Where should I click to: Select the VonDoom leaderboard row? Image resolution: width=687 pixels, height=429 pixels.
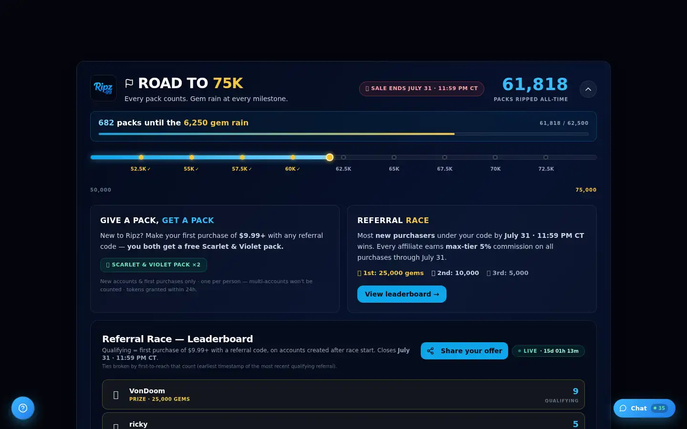click(343, 395)
